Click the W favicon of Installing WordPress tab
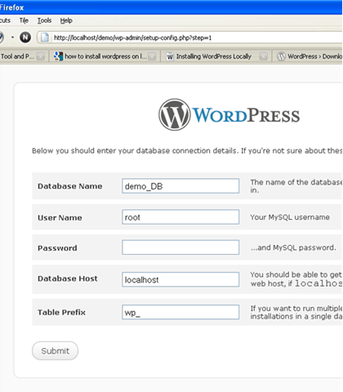This screenshot has width=343, height=392. coord(170,56)
